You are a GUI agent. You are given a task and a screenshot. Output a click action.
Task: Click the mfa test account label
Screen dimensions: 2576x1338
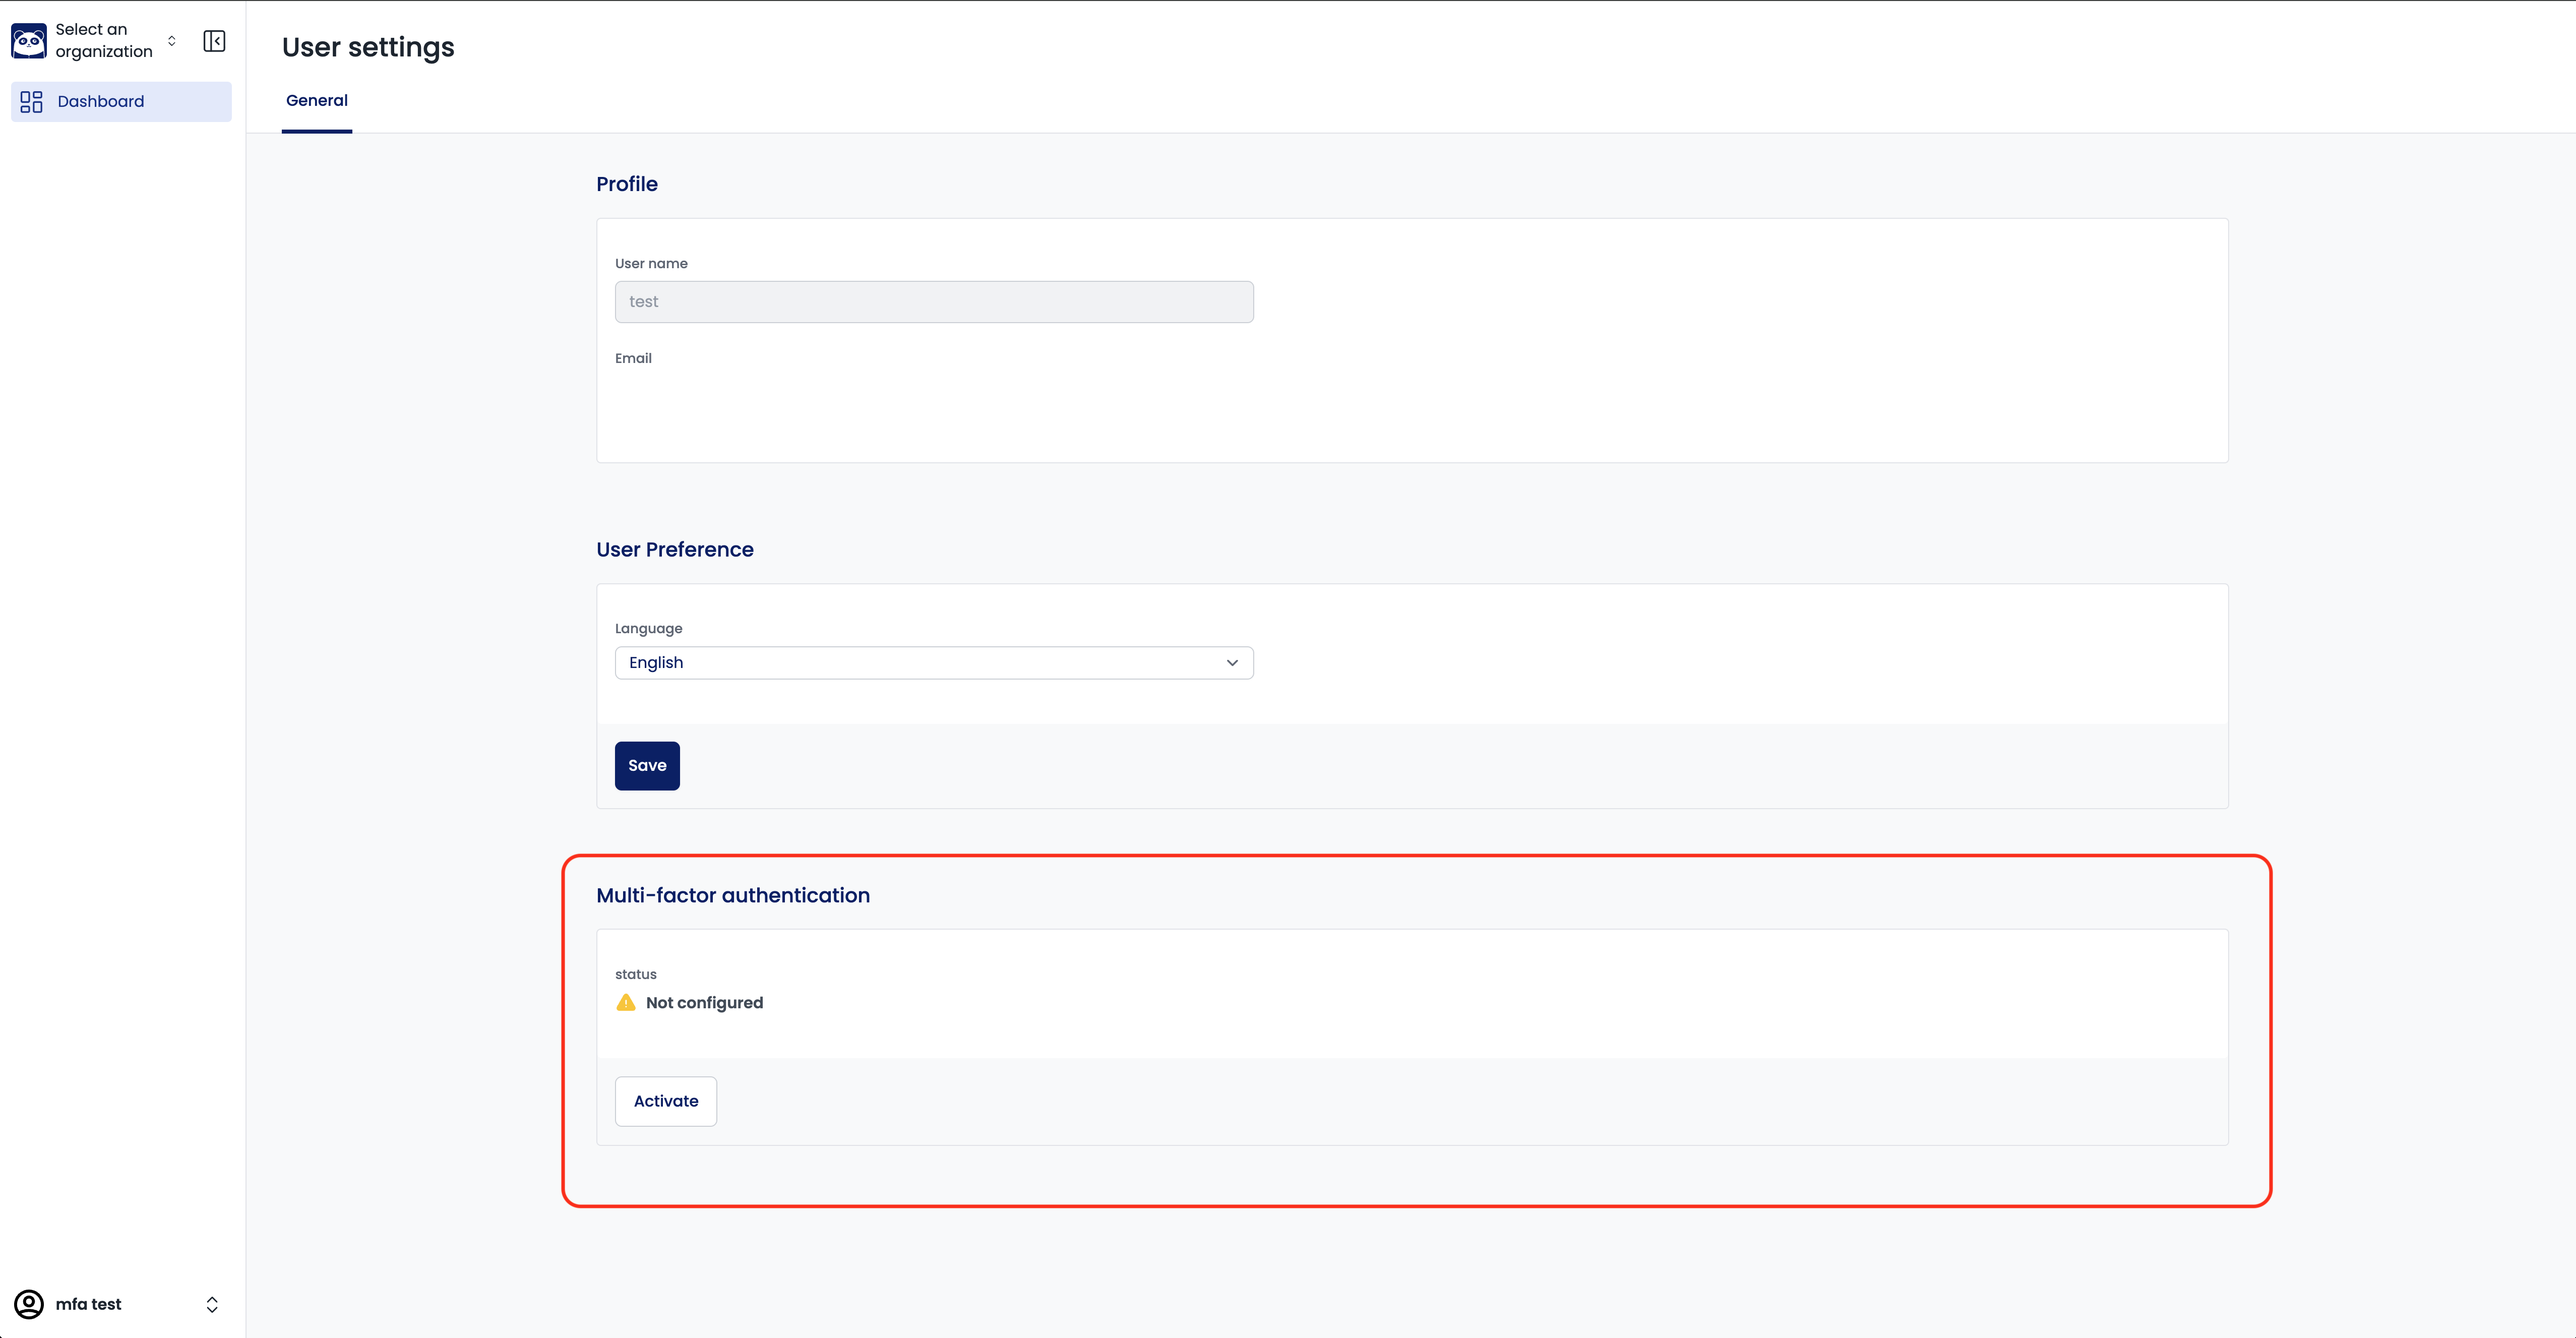click(89, 1304)
